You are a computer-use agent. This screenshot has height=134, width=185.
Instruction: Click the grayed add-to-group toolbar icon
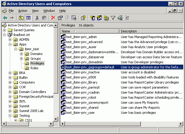coord(127,18)
